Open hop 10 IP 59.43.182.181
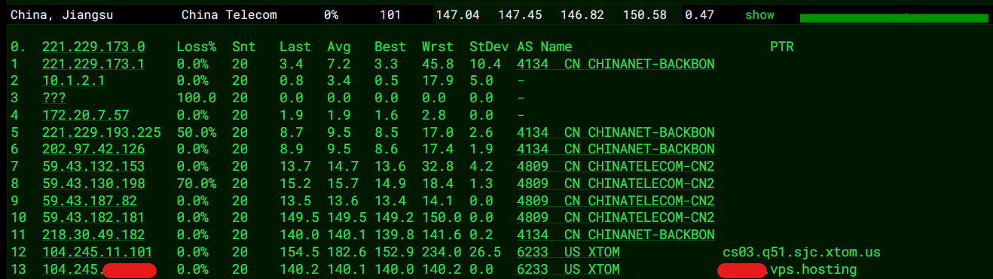Viewport: 993px width, 279px height. [x=93, y=217]
